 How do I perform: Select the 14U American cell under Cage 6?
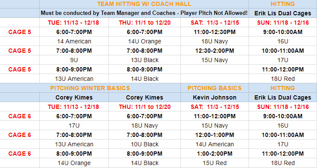[x=214, y=144]
